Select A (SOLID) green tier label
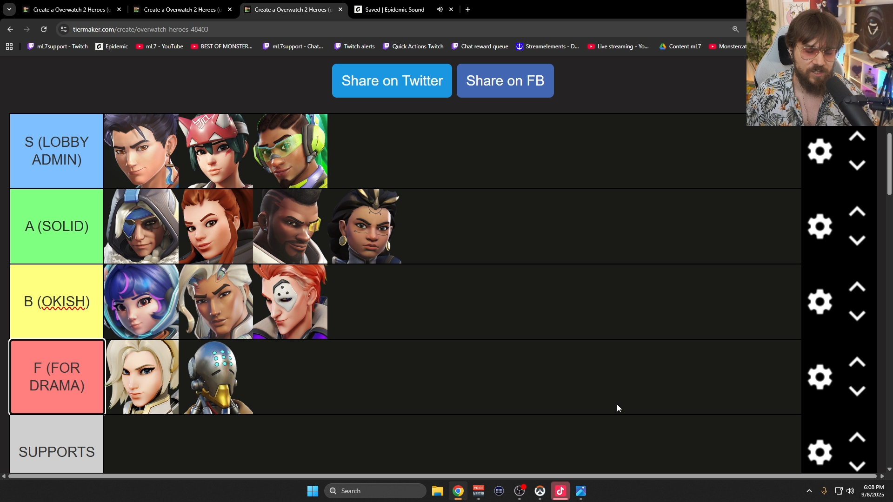Image resolution: width=893 pixels, height=502 pixels. pyautogui.click(x=57, y=226)
